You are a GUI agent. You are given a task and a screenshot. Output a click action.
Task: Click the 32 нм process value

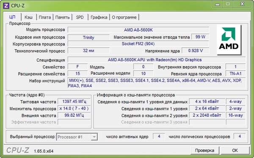point(88,51)
